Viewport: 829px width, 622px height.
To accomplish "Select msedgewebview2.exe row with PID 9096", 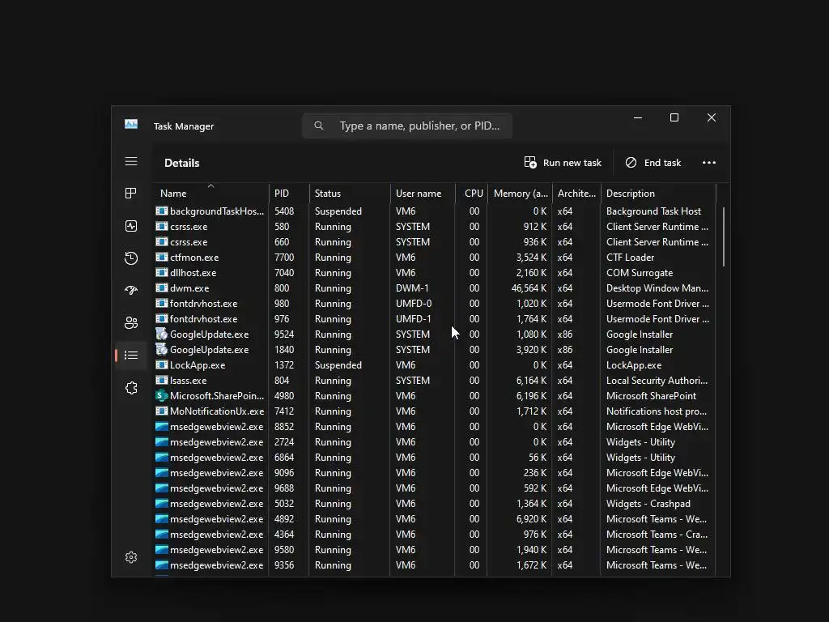I will click(435, 472).
